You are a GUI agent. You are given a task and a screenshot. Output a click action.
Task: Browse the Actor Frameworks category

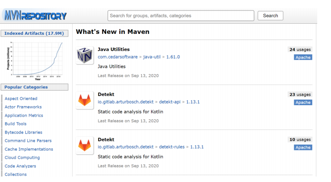[x=23, y=107]
